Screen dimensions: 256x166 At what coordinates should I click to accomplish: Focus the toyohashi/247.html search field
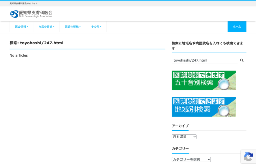tap(204, 60)
